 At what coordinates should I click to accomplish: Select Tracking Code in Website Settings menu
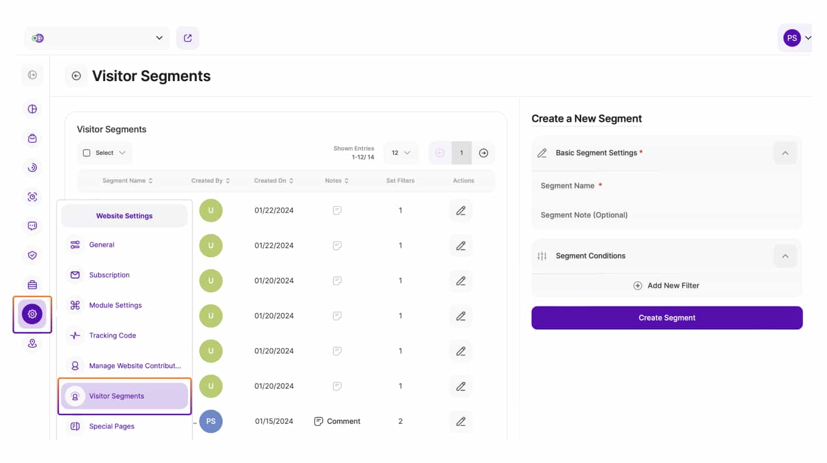click(x=112, y=335)
